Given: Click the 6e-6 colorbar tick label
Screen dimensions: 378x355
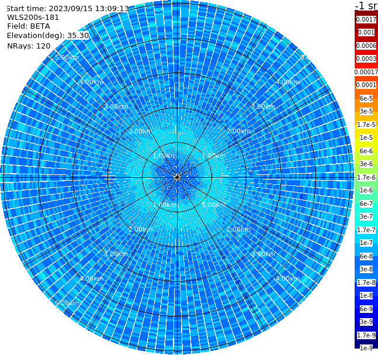Looking at the screenshot, I should pos(366,151).
